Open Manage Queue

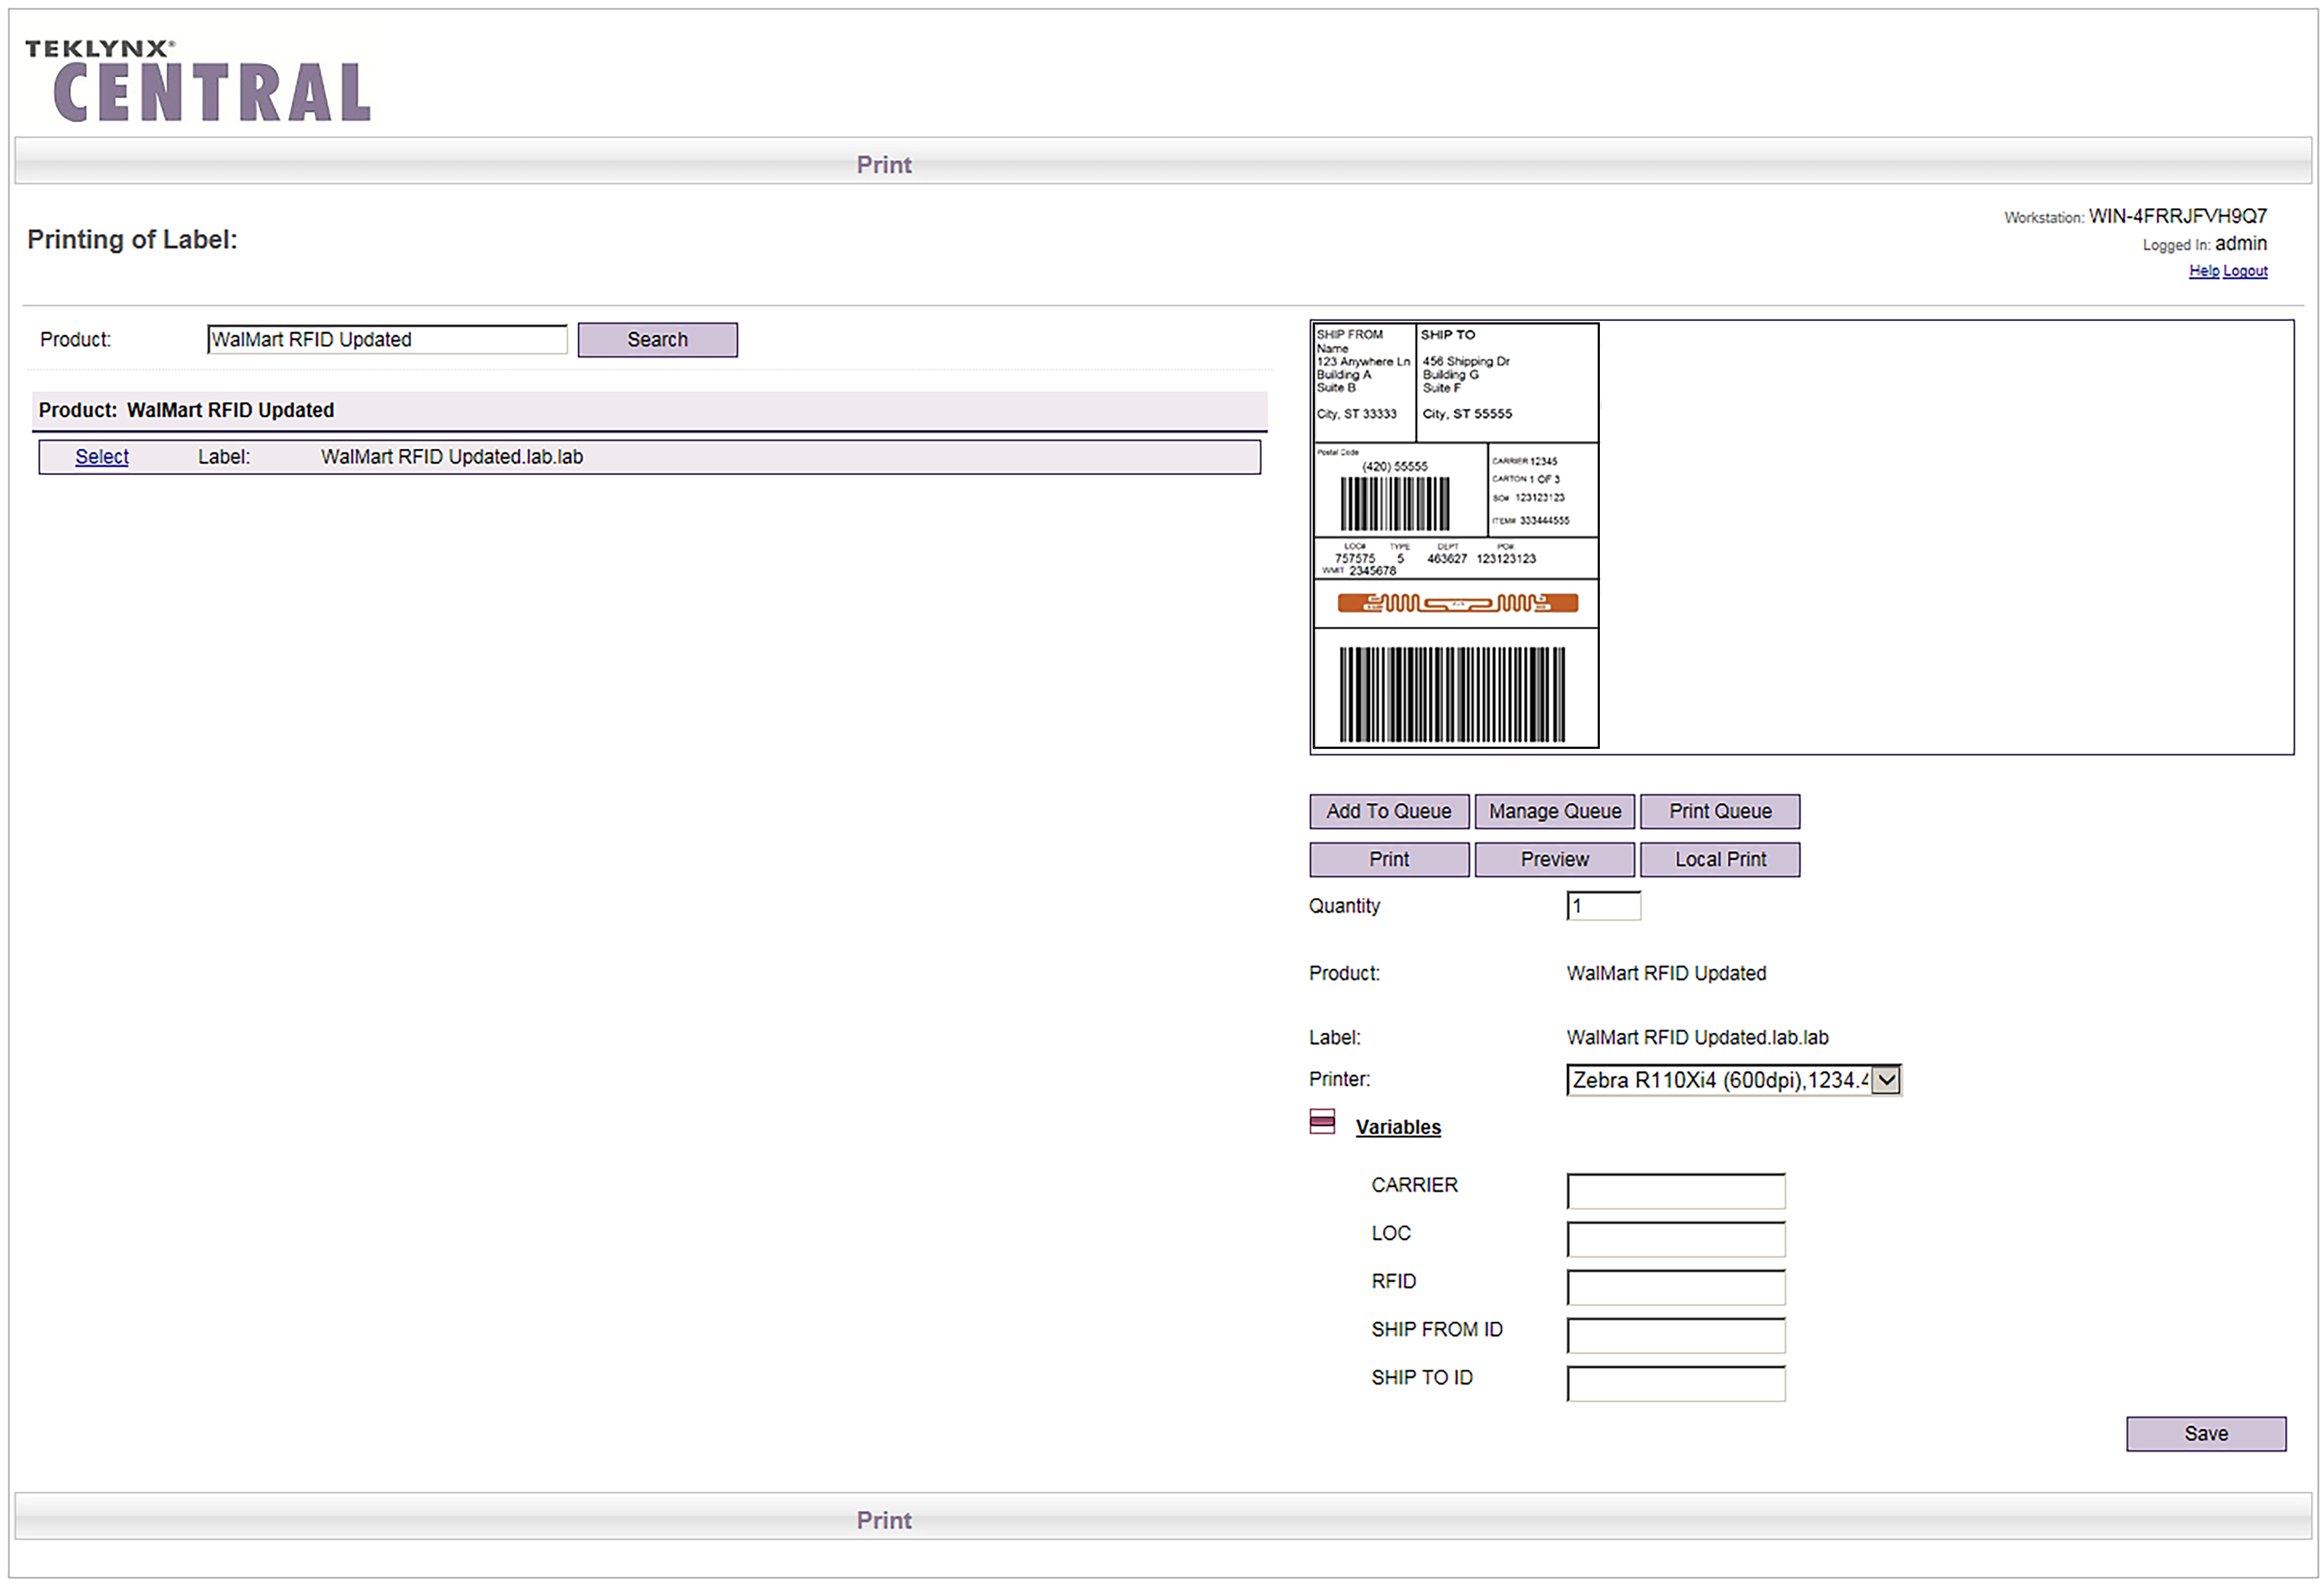pyautogui.click(x=1554, y=810)
